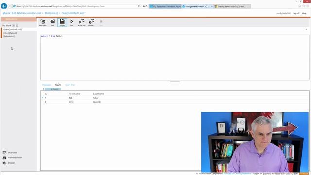The height and width of the screenshot is (175, 311).
Task: Click the server name breadcrumb link
Action: click(22, 13)
